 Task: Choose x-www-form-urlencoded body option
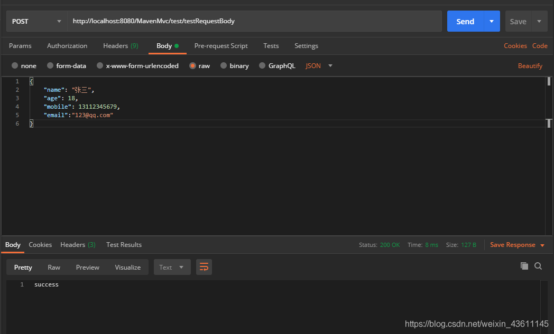coord(99,66)
